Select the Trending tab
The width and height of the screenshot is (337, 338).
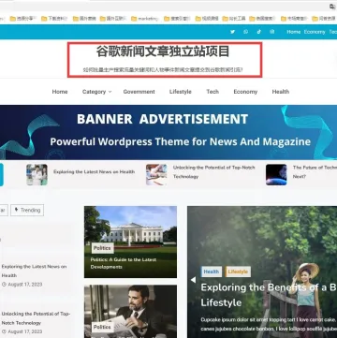pyautogui.click(x=27, y=210)
